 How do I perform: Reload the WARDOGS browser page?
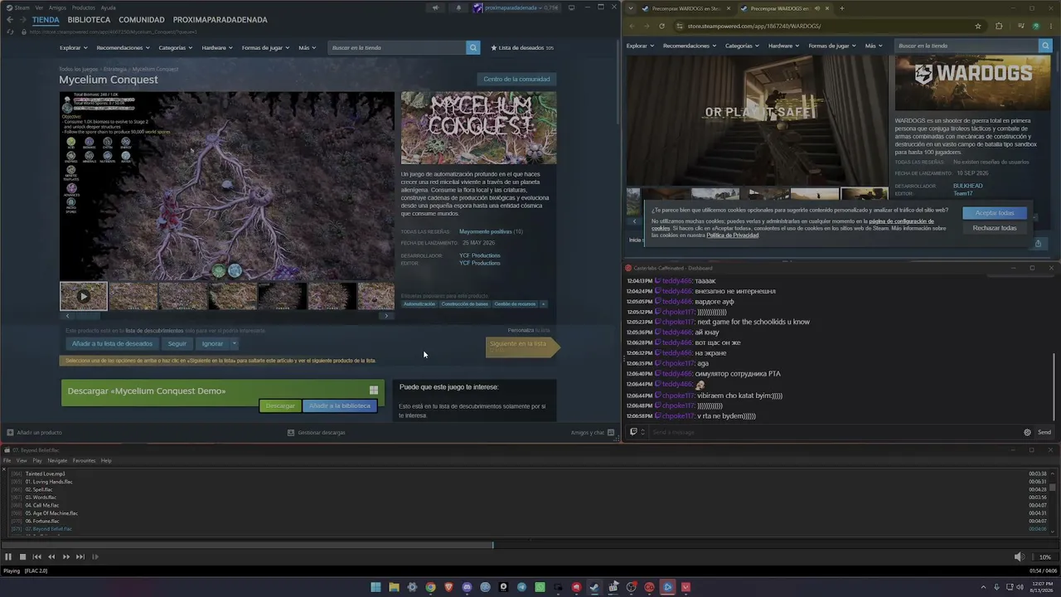pyautogui.click(x=661, y=26)
